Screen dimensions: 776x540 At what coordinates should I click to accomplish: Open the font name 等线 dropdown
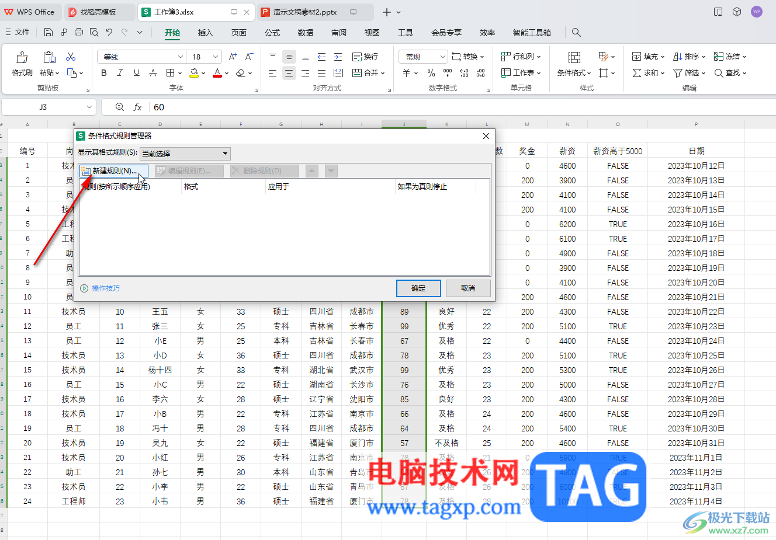click(181, 57)
